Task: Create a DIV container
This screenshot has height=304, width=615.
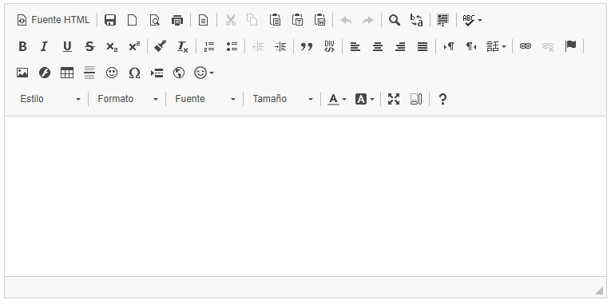Action: tap(329, 46)
